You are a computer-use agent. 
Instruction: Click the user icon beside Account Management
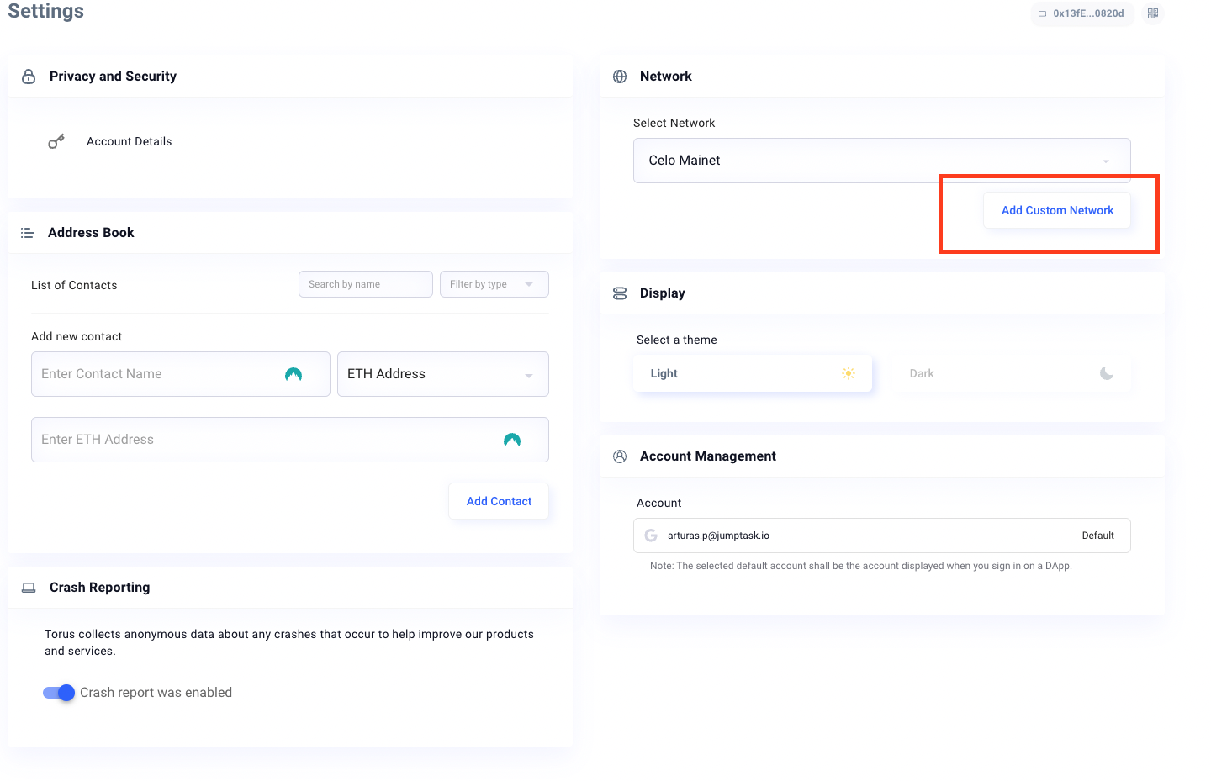pyautogui.click(x=620, y=456)
